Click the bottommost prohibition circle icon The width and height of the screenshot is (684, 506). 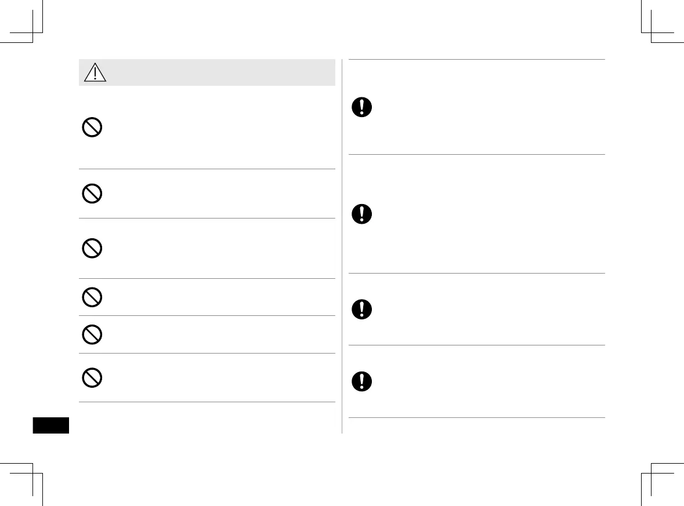pos(92,378)
